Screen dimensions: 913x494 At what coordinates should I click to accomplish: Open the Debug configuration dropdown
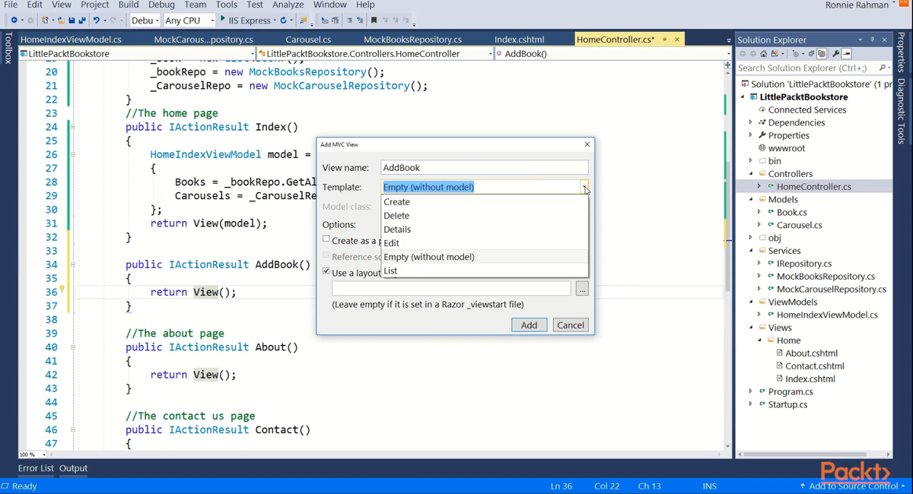coord(157,21)
